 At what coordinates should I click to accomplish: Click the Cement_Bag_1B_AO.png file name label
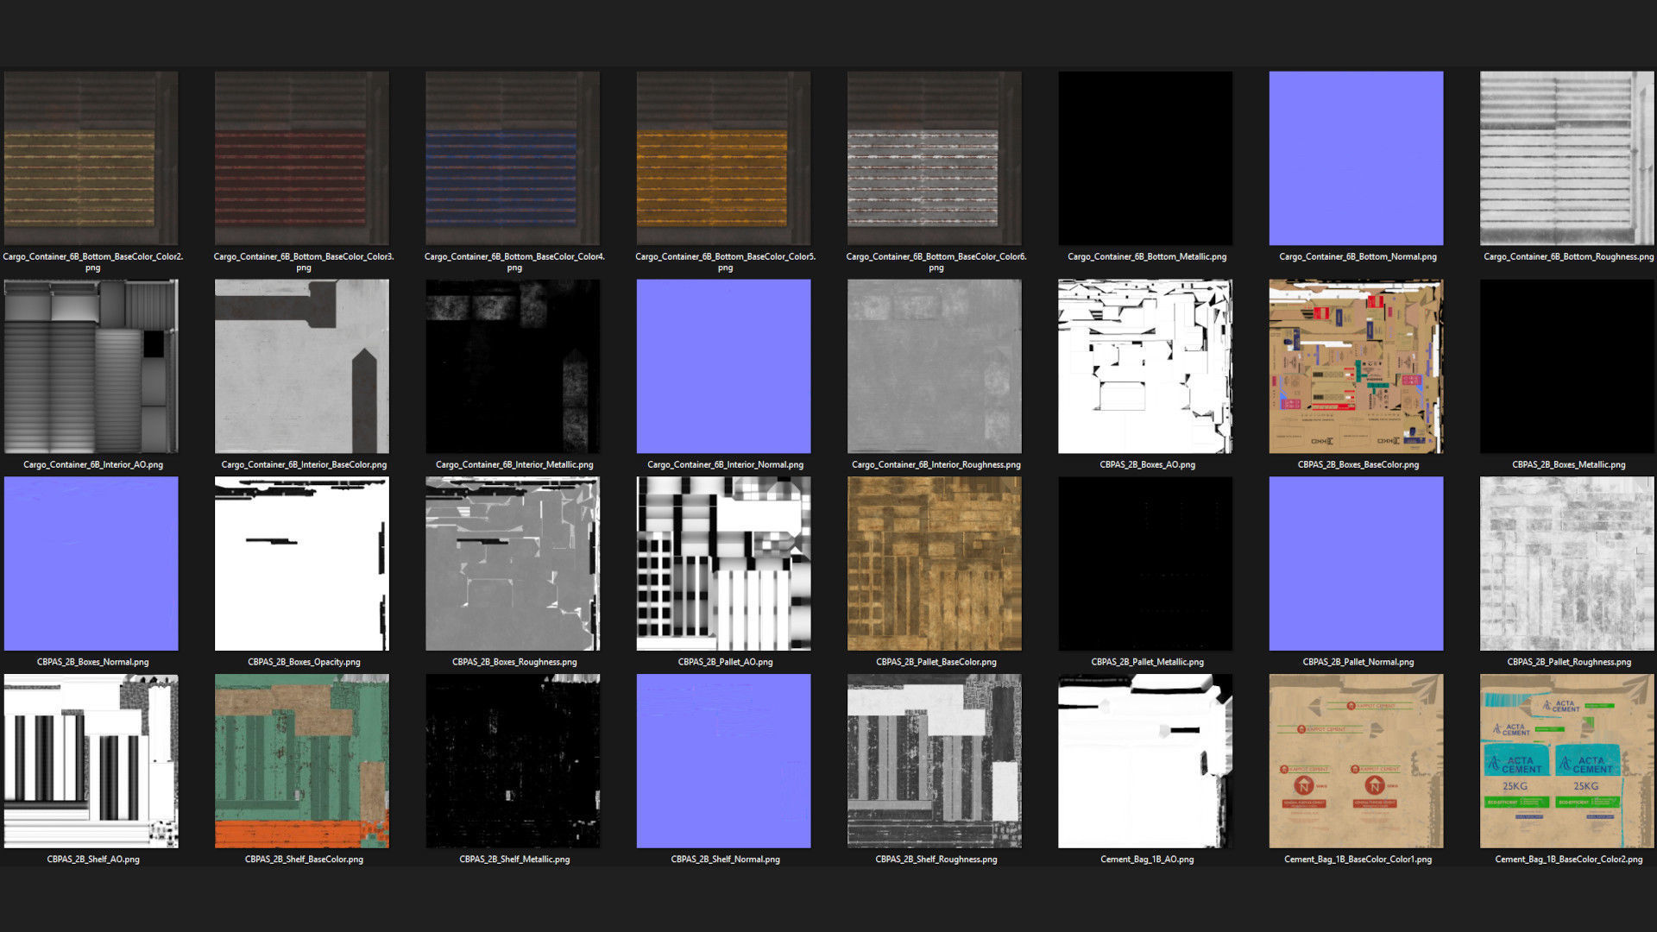coord(1147,860)
